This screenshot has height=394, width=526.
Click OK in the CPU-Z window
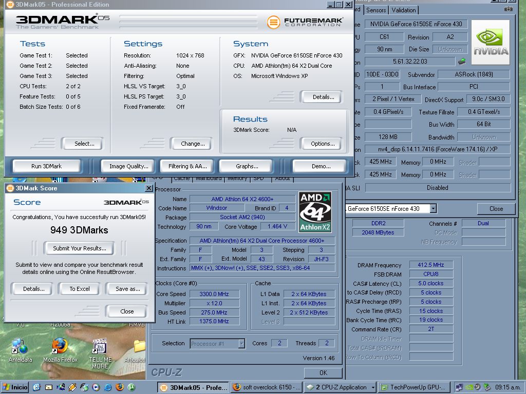(323, 372)
